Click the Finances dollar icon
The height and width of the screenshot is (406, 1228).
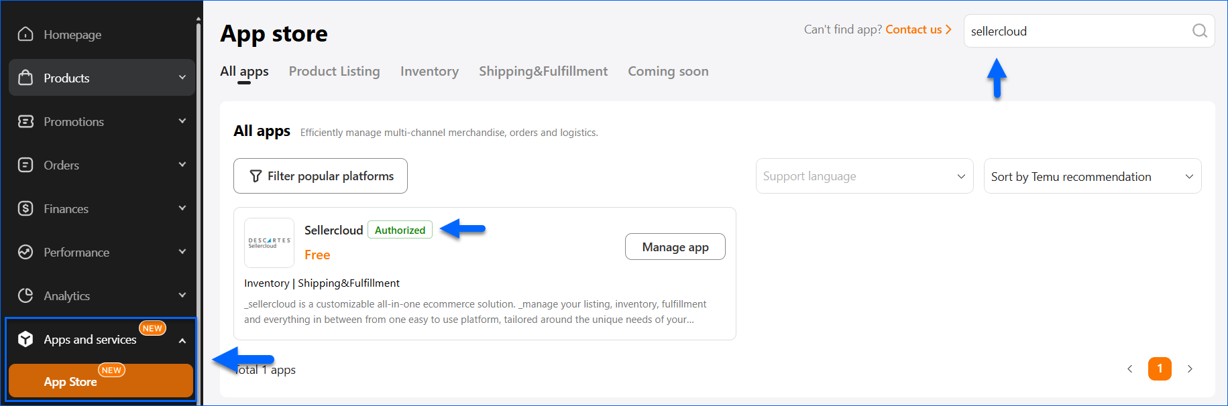point(25,208)
